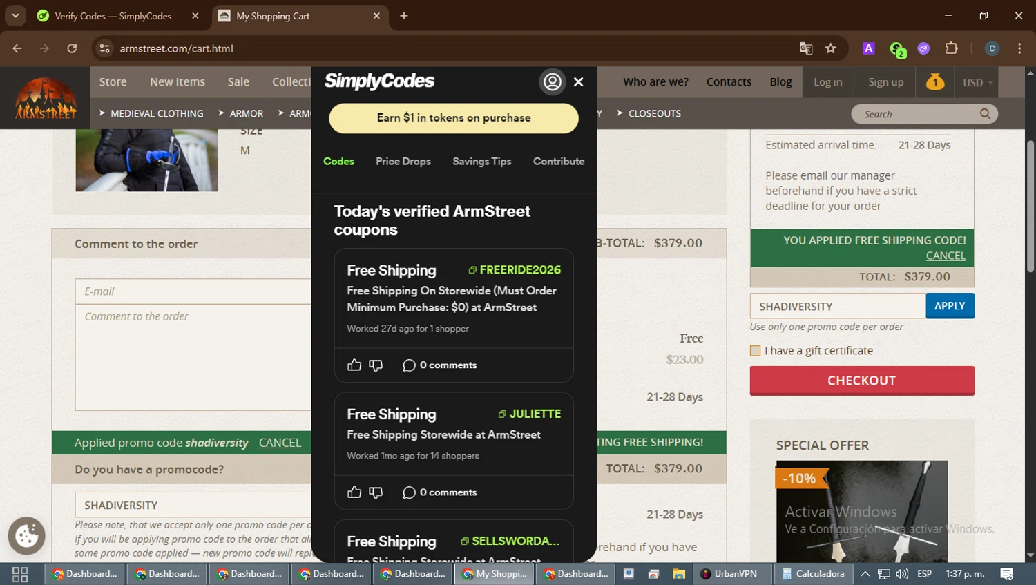Close the My Shopping Cart tab
This screenshot has height=585, width=1036.
pyautogui.click(x=376, y=16)
